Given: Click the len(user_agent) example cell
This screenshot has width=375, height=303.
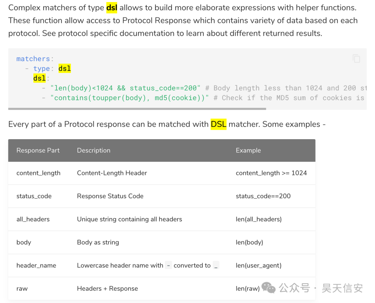Looking at the screenshot, I should (258, 266).
